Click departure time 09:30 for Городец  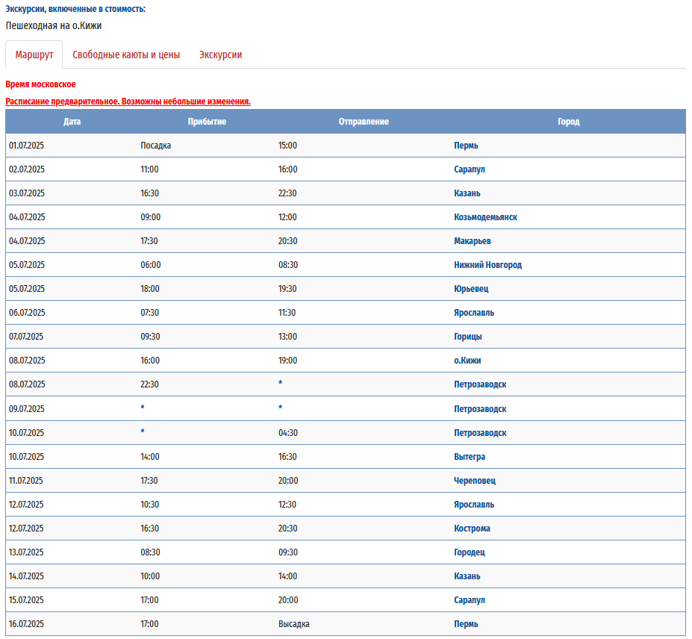(288, 552)
